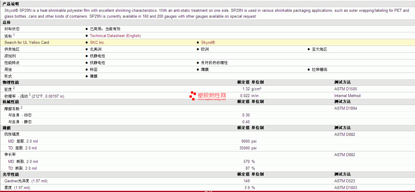Screen dimensions: 415x192
Task: Click the haze value 3.9
Action: pos(247,188)
